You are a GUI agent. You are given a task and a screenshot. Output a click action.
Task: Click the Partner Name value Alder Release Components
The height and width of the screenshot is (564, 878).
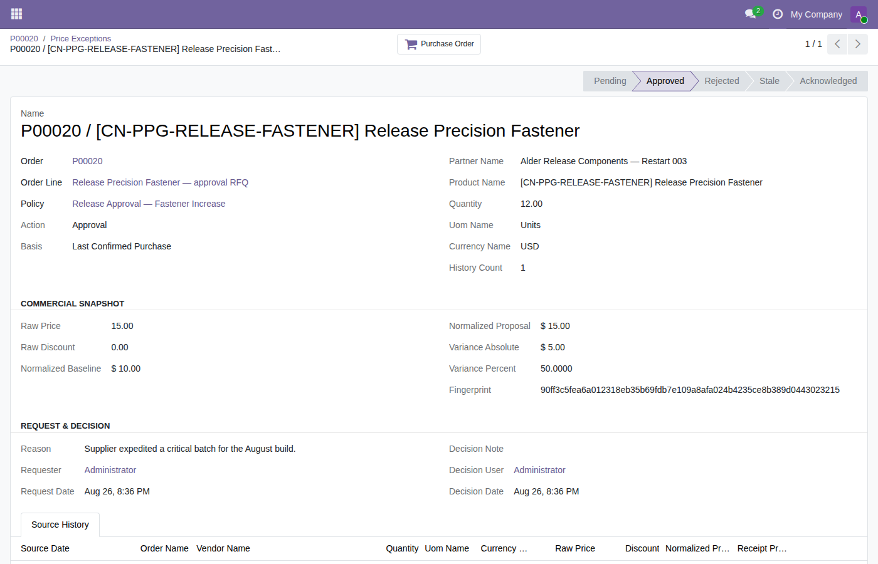pyautogui.click(x=603, y=161)
